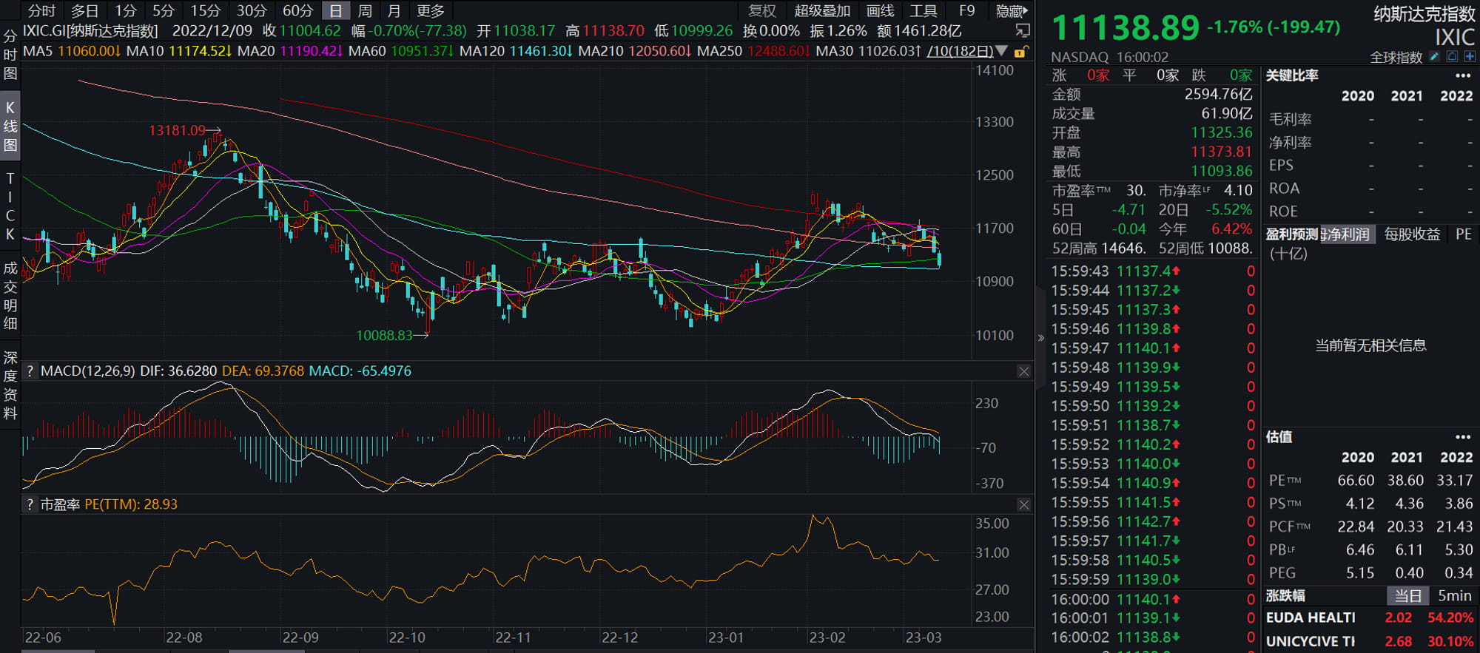Screen dimensions: 1480x653
Task: Click the PE TTM 2022 value 33.17
Action: coord(1454,481)
